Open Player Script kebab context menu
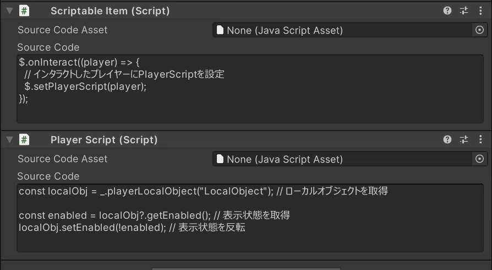 click(480, 139)
